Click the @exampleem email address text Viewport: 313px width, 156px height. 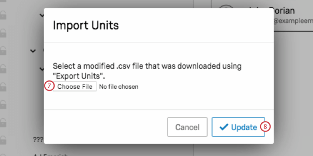click(x=293, y=21)
